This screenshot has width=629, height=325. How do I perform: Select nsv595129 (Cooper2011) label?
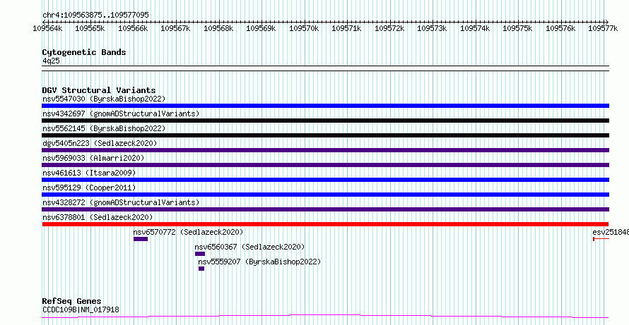89,188
